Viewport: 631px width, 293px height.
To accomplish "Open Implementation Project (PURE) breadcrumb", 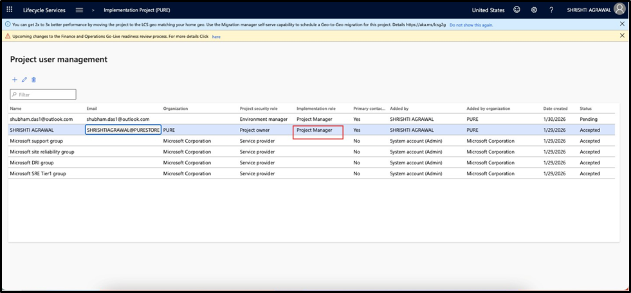I will (137, 10).
